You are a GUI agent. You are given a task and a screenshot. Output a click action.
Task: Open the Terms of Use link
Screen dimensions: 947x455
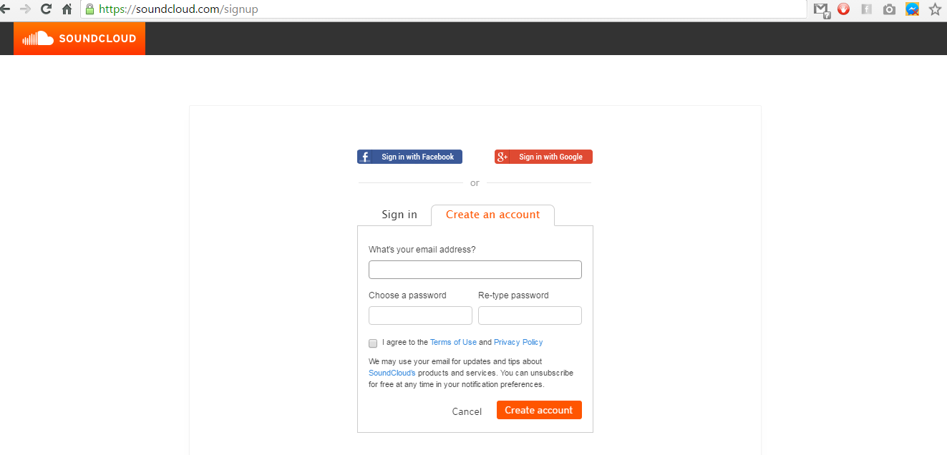point(453,342)
